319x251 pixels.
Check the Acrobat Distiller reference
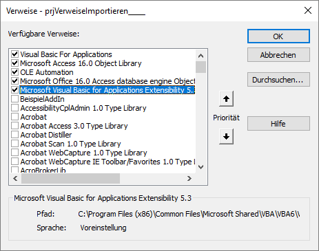point(15,135)
